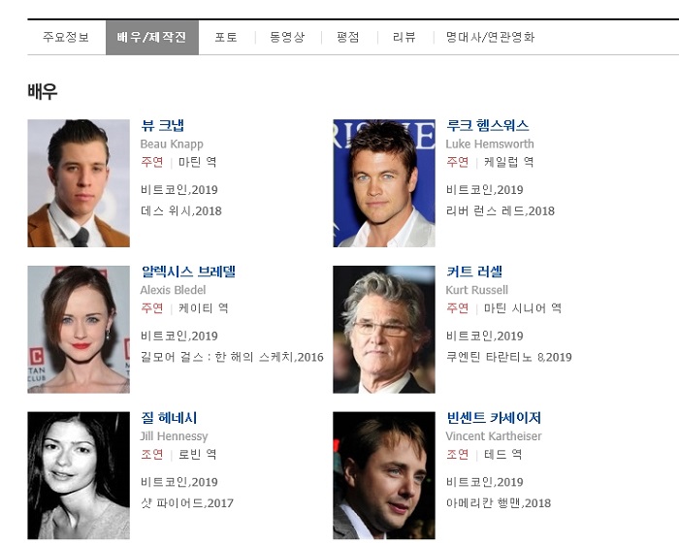679x545 pixels.
Task: Open the 명대사/연관영화 tab
Action: click(x=490, y=37)
